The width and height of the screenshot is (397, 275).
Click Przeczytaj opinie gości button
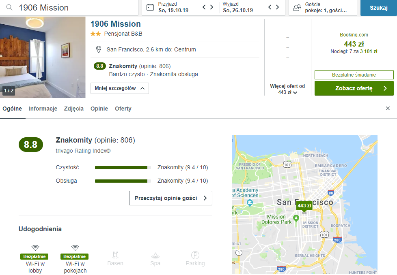170,198
